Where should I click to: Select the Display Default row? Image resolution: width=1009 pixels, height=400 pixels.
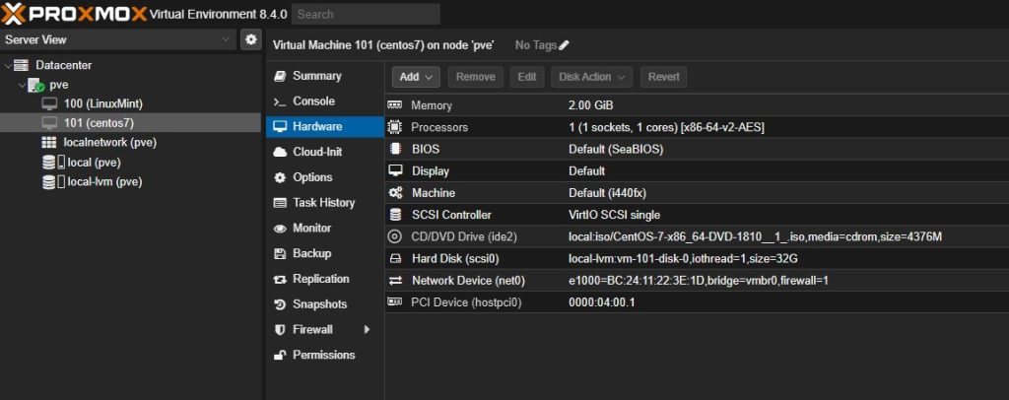697,171
